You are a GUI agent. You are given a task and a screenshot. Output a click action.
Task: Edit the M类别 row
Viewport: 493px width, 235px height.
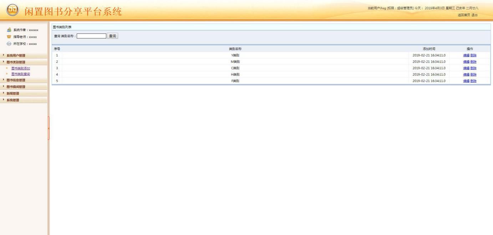click(466, 62)
